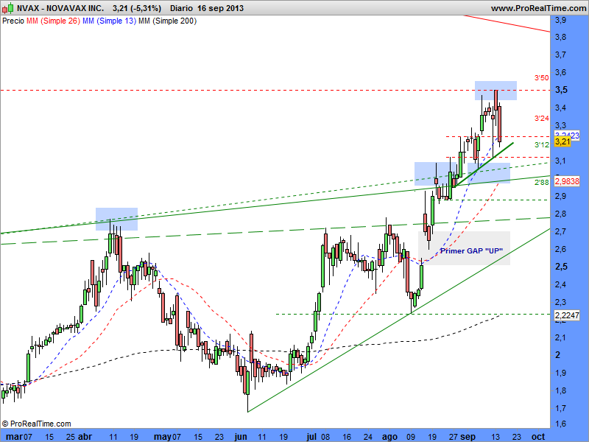
Task: Click the 2,2247 price tag
Action: [x=567, y=315]
